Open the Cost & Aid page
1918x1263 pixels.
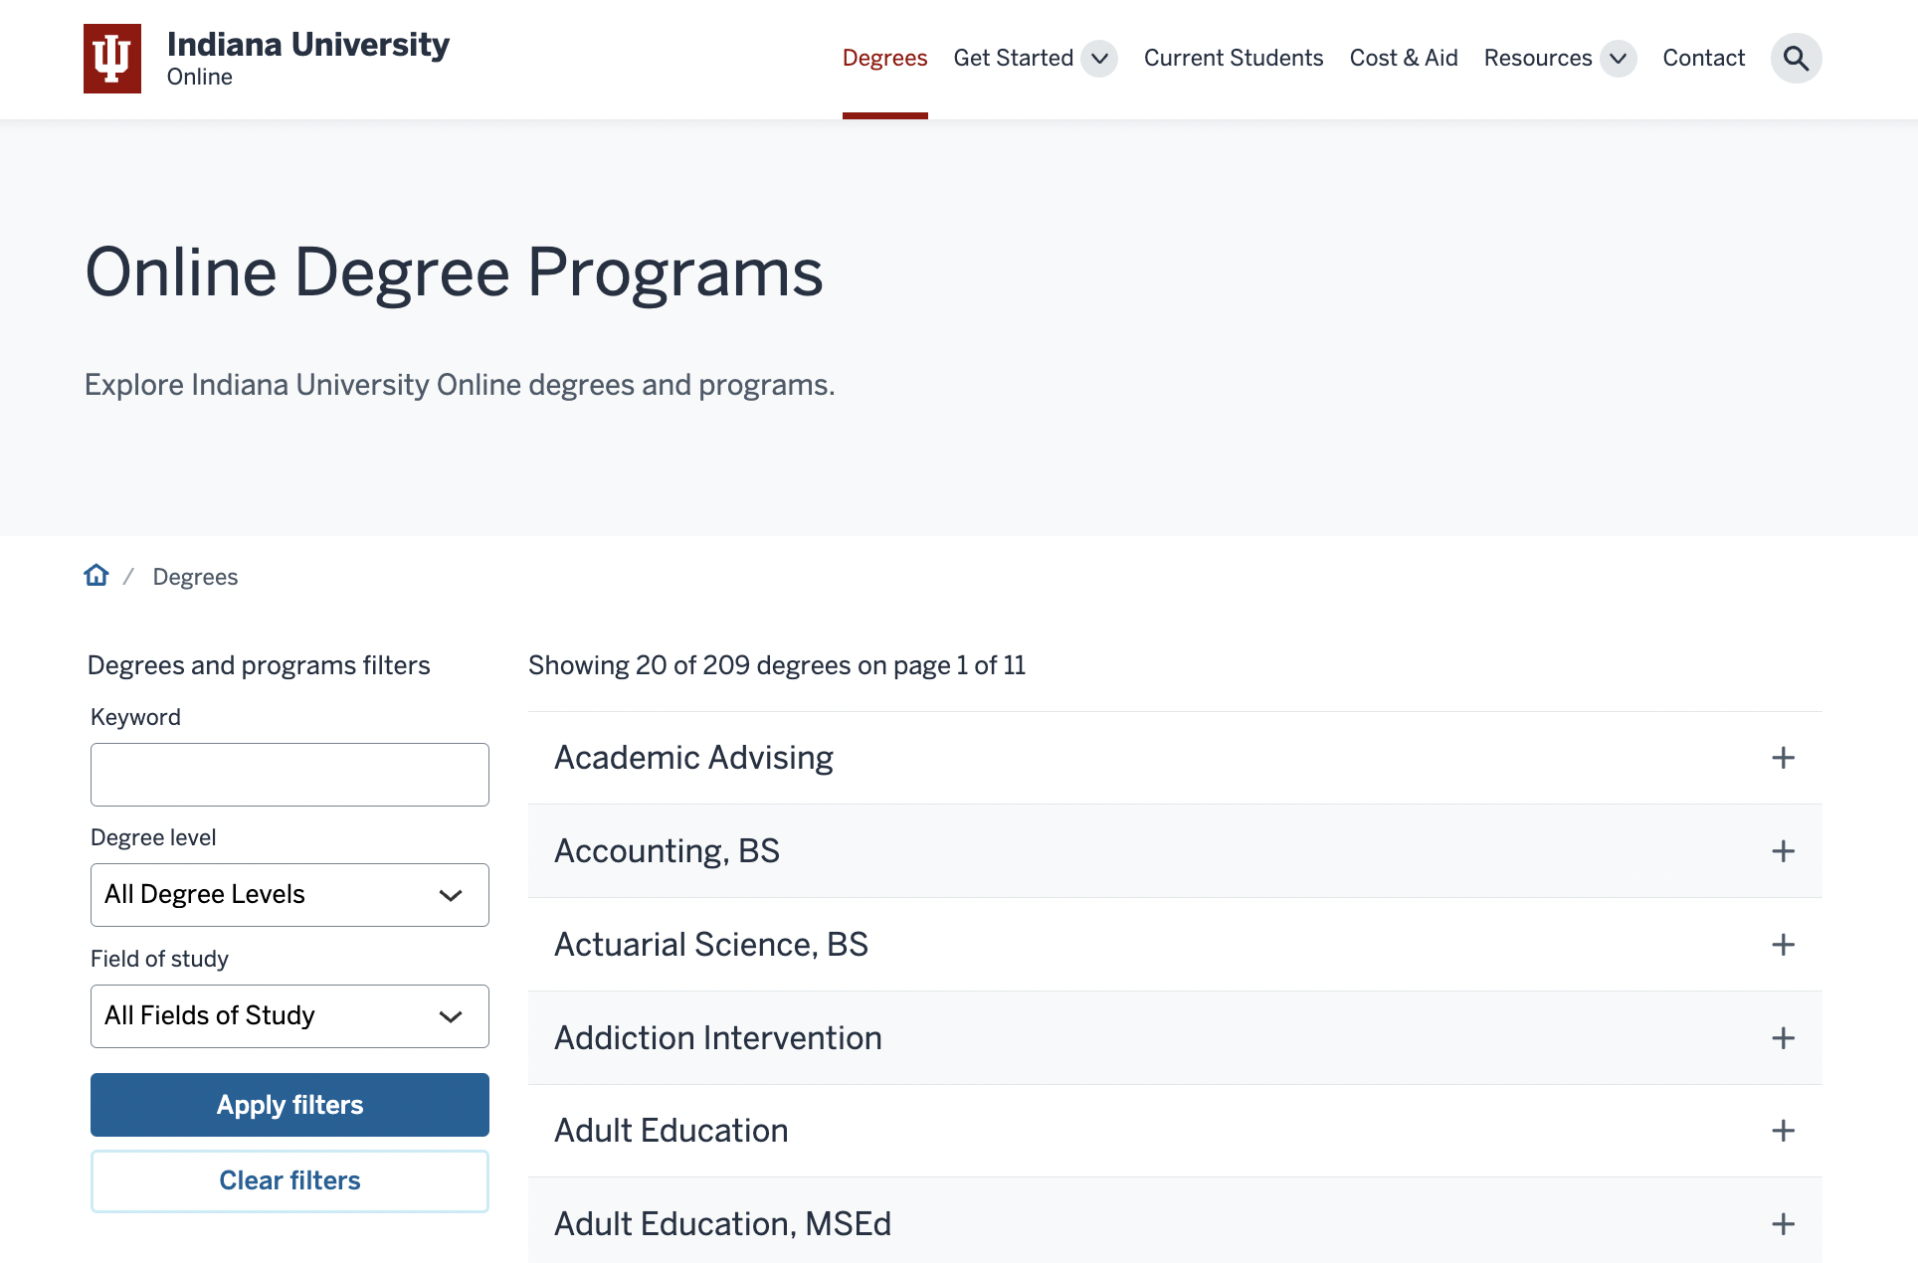(1404, 59)
